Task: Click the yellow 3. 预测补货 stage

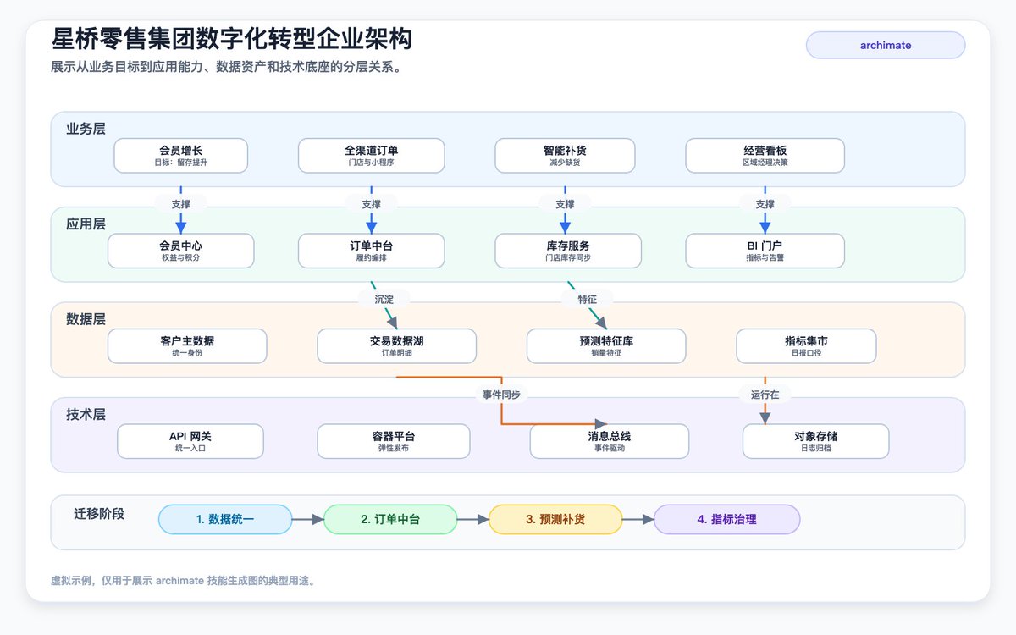Action: 555,519
